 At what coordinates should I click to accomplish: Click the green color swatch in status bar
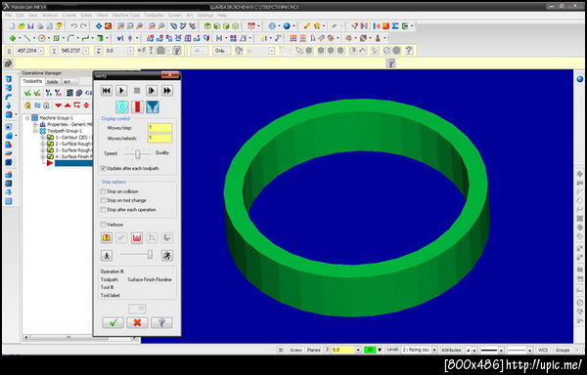pyautogui.click(x=370, y=350)
